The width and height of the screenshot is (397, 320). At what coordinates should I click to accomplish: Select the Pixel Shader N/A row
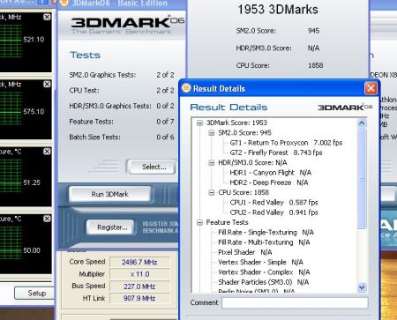click(245, 252)
